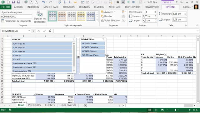This screenshot has width=200, height=113.
Task: Open the Régions filter dropdown
Action: click(x=165, y=54)
